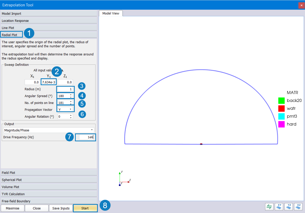Click the watr legend label

tap(291, 108)
